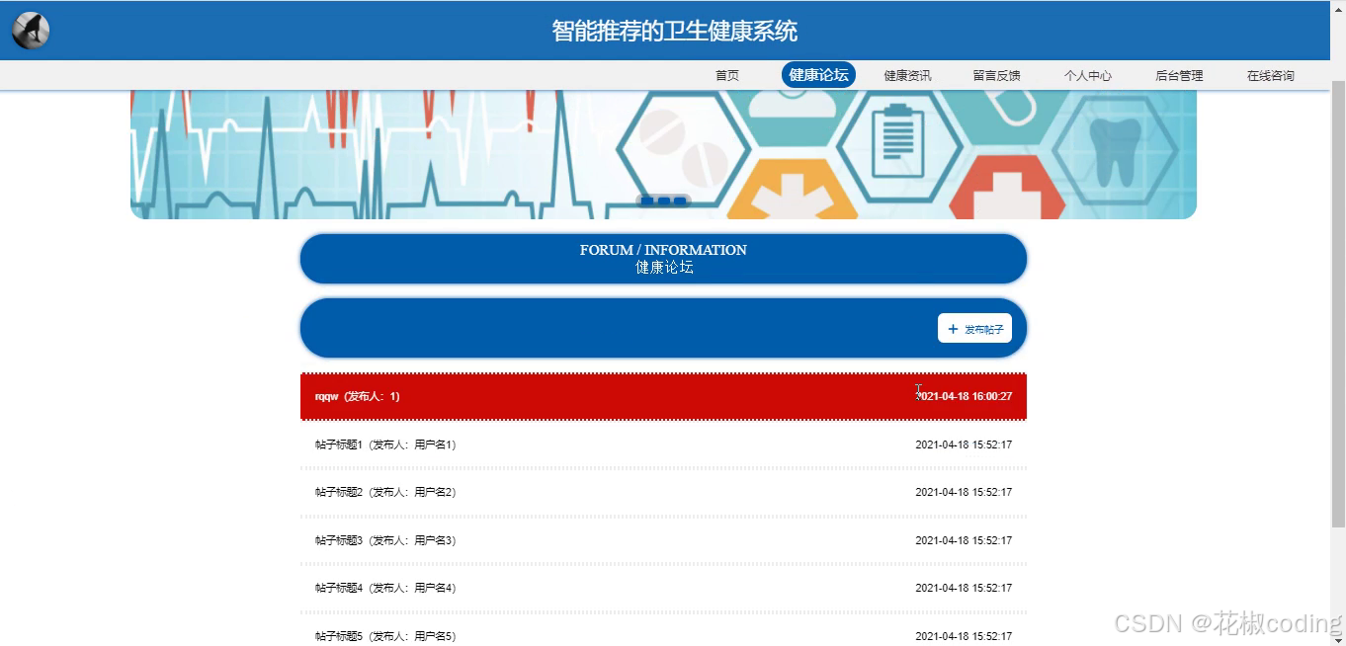The height and width of the screenshot is (646, 1346).
Task: Switch to the 健康资讯 tab
Action: click(907, 74)
